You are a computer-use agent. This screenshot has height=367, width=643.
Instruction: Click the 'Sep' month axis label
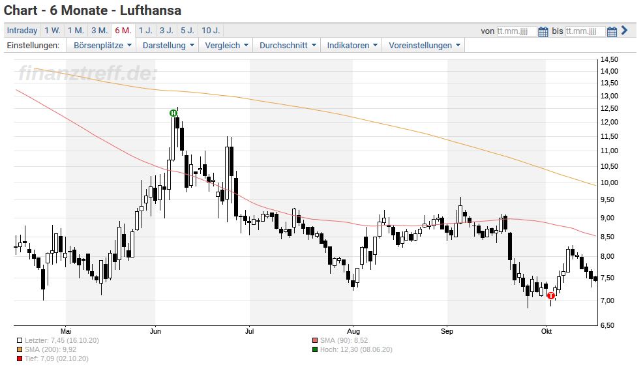(x=447, y=331)
